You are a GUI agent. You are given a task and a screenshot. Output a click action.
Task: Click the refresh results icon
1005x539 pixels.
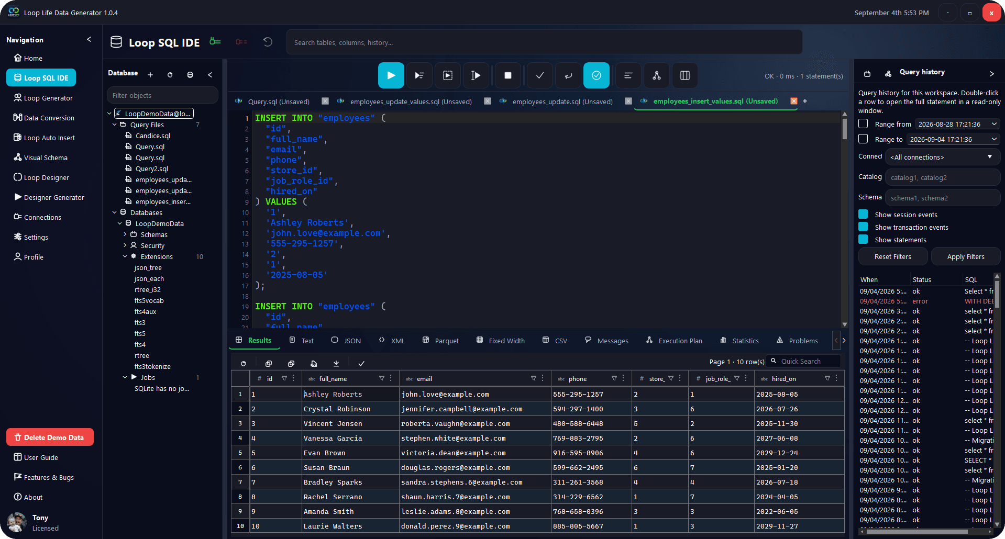tap(243, 363)
